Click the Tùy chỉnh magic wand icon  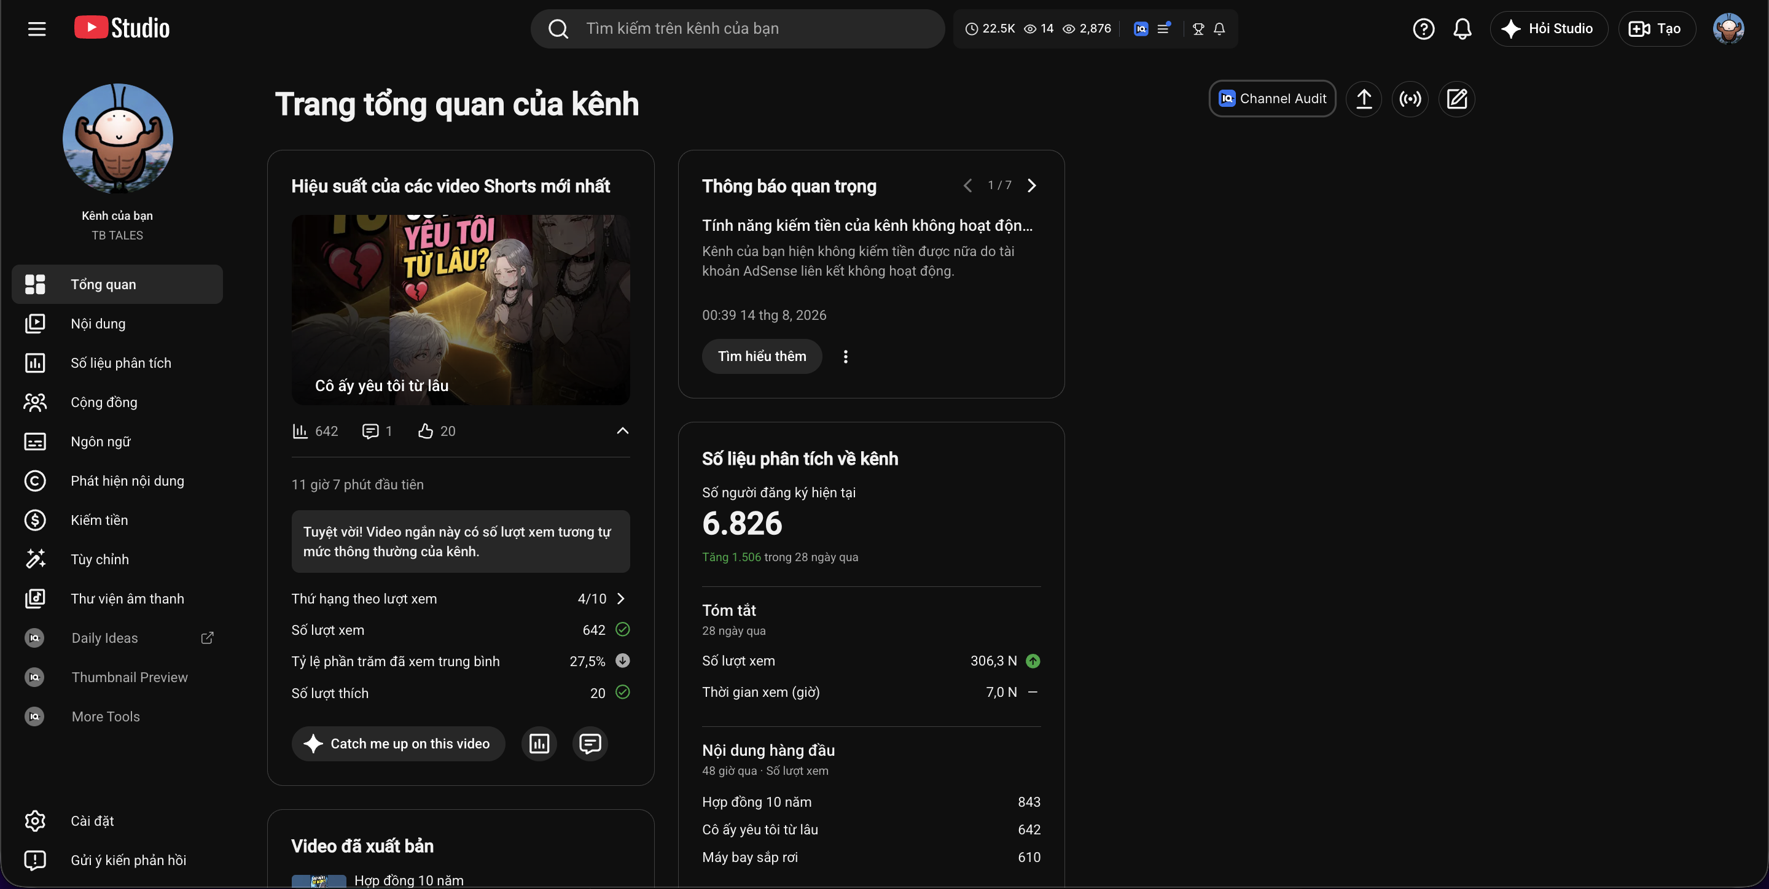click(x=35, y=559)
